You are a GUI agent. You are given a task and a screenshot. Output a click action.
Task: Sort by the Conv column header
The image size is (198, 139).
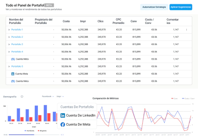click(x=133, y=21)
